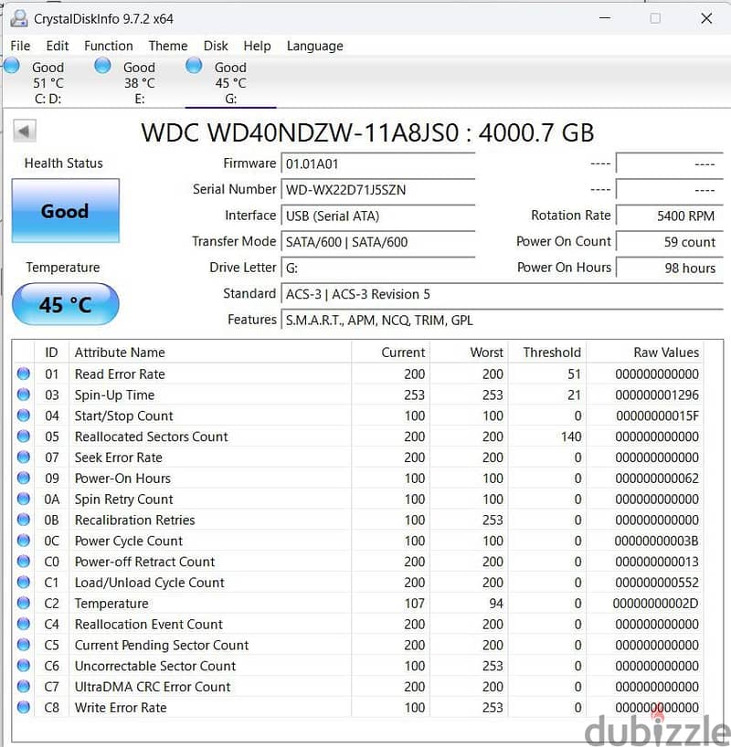Image resolution: width=731 pixels, height=747 pixels.
Task: Click the Standard field ACS-3 Revision 5
Action: tap(503, 294)
